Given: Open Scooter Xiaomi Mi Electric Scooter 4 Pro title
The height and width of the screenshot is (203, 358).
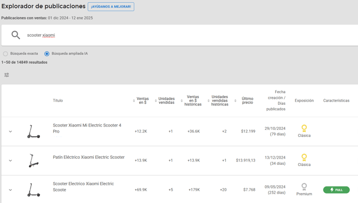Looking at the screenshot, I should [x=87, y=128].
